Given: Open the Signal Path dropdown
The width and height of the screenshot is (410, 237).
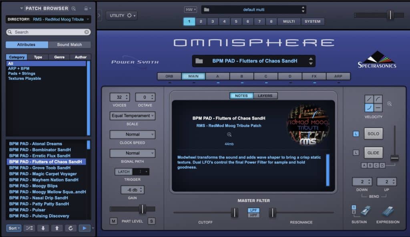Looking at the screenshot, I should click(x=132, y=153).
